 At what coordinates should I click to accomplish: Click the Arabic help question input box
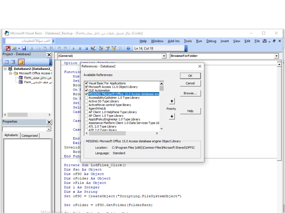click(29, 41)
